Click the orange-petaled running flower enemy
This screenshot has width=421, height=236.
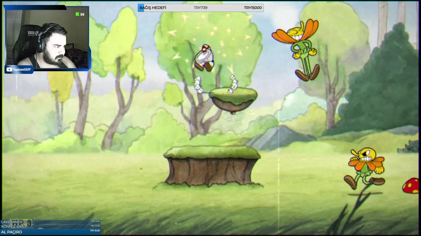(x=365, y=168)
